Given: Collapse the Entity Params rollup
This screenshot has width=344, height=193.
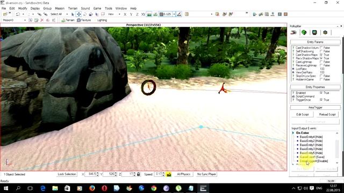Looking at the screenshot, I should [x=316, y=42].
